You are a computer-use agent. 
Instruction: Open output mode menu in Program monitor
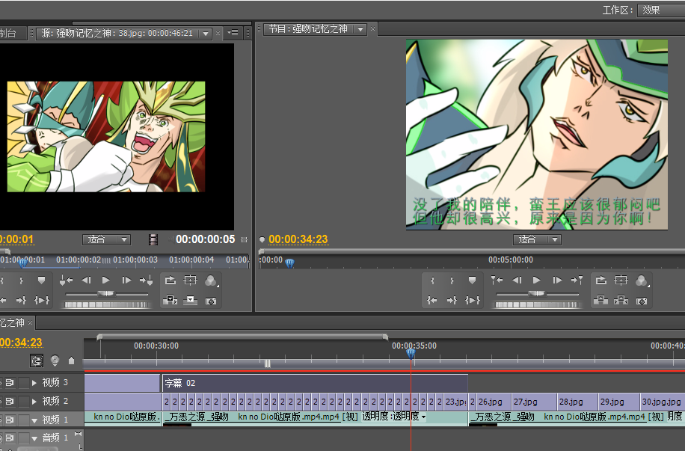[x=642, y=280]
